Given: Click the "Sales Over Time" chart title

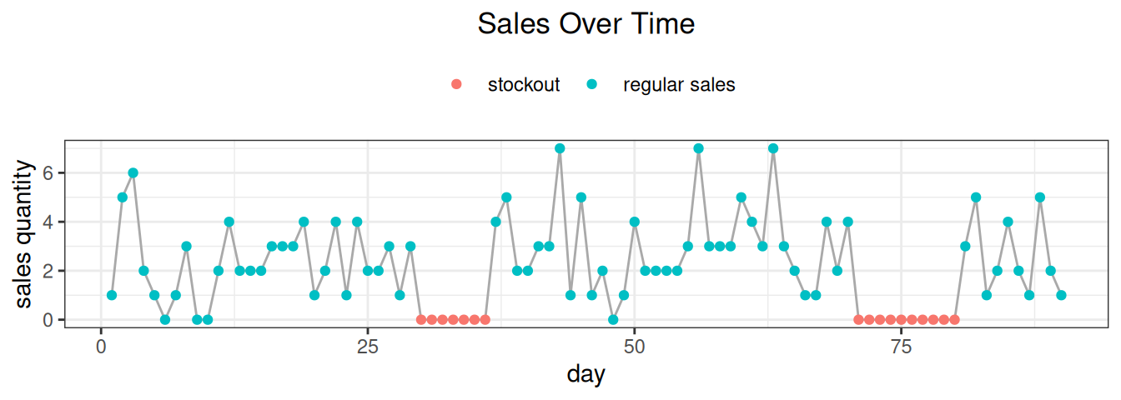Looking at the screenshot, I should [586, 24].
